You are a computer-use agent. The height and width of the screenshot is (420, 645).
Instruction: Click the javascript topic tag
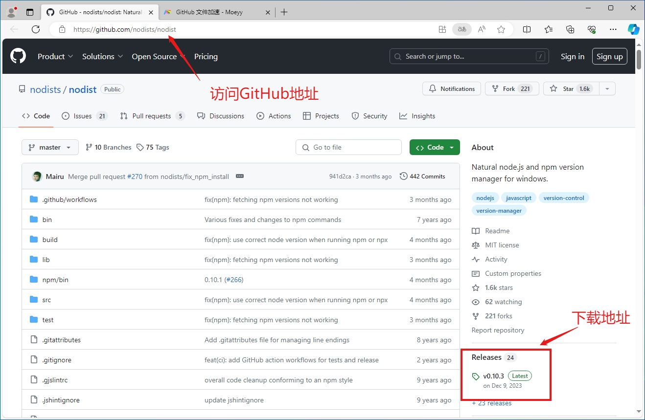[519, 198]
